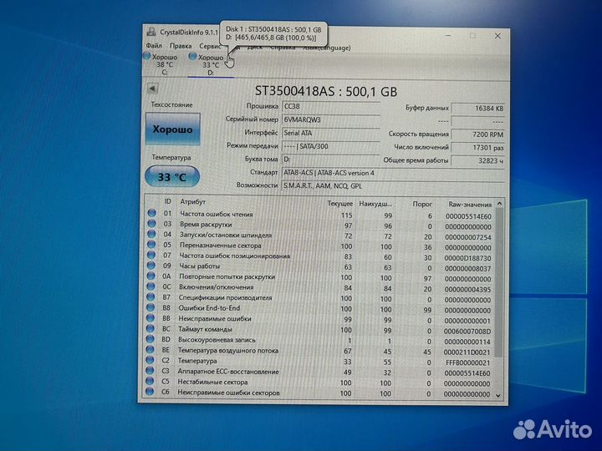The width and height of the screenshot is (602, 451).
Task: Click status icon for B8 Ошибки End-to-End
Action: 150,307
